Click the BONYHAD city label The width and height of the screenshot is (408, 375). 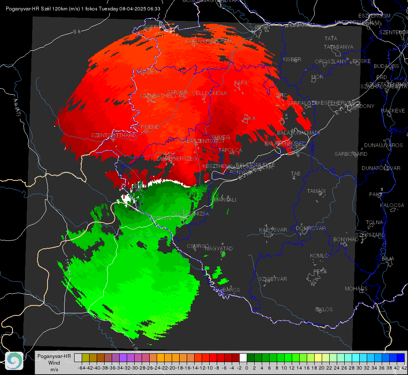coord(346,240)
